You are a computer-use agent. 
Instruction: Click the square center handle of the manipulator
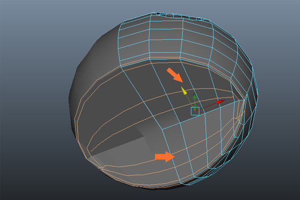tap(195, 111)
